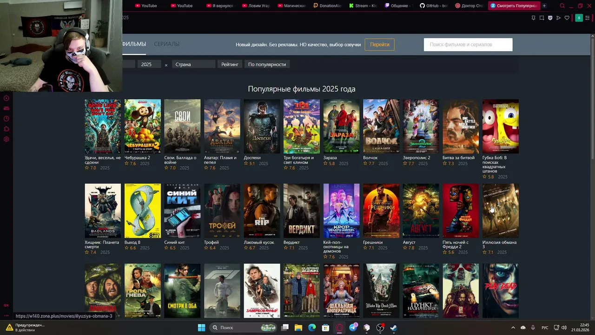
Task: Open Telegram from taskbar
Action: tap(353, 328)
